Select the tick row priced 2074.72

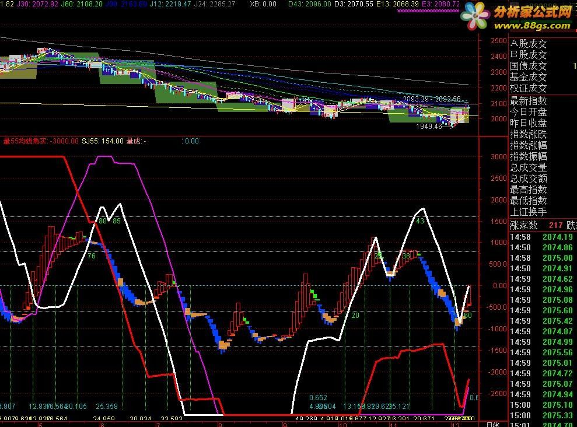541,373
